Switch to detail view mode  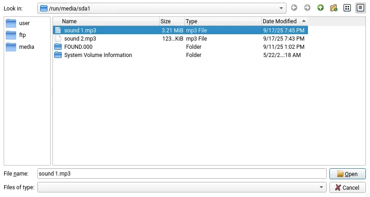[360, 8]
